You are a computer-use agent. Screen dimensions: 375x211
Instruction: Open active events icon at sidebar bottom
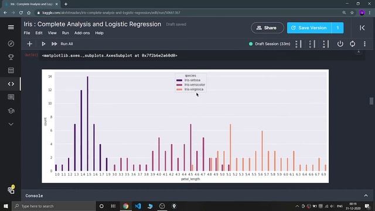point(11,190)
